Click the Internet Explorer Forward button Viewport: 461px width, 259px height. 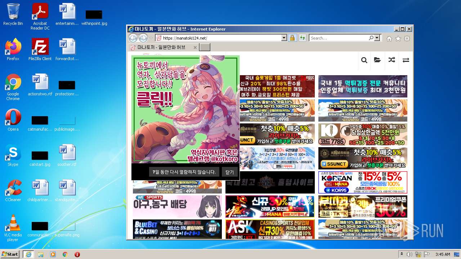tap(143, 38)
